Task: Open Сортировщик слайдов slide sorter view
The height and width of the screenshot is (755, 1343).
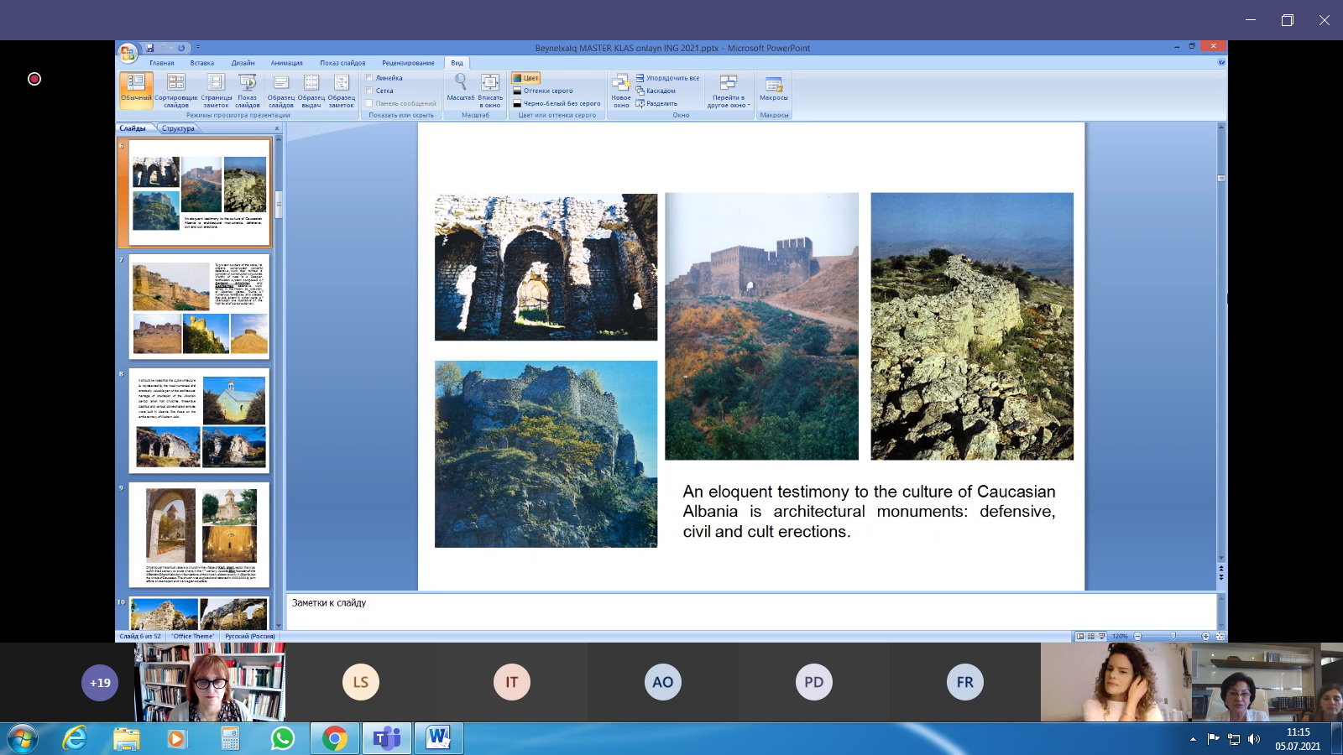Action: pos(176,91)
